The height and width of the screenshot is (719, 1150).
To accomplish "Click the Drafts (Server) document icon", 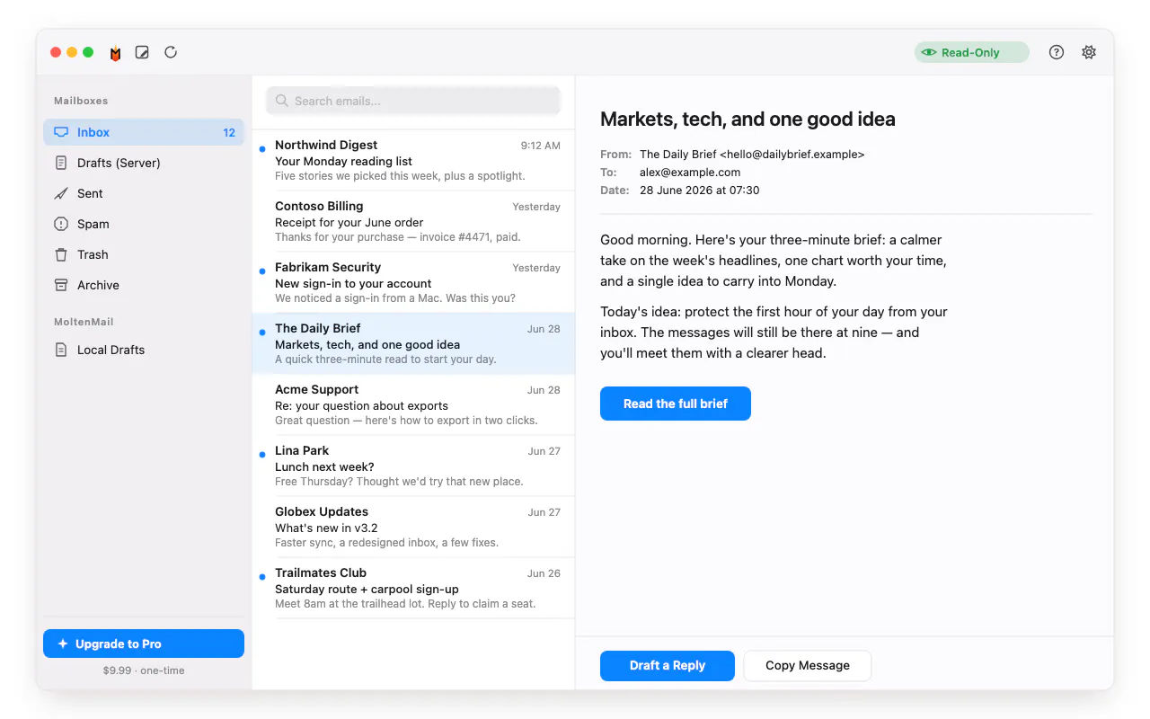I will (61, 163).
